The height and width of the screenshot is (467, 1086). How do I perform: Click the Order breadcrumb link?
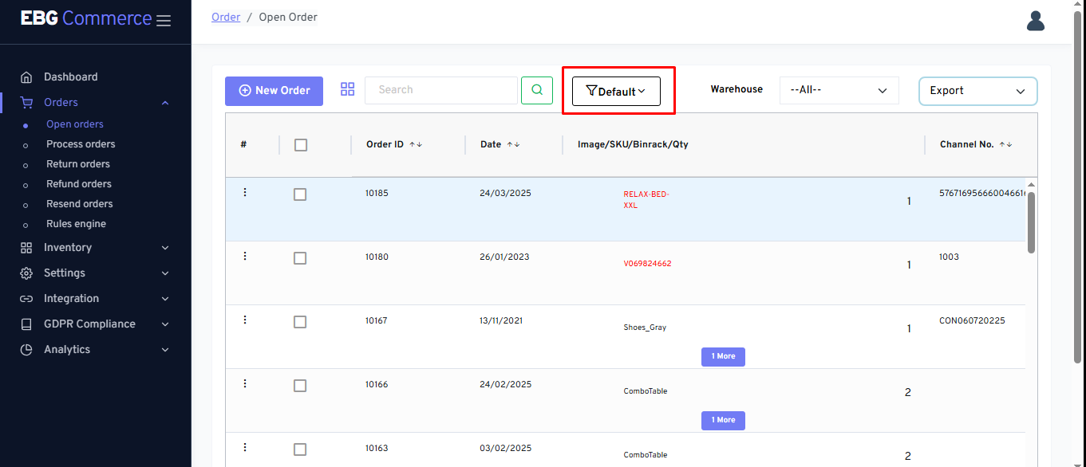pyautogui.click(x=226, y=17)
